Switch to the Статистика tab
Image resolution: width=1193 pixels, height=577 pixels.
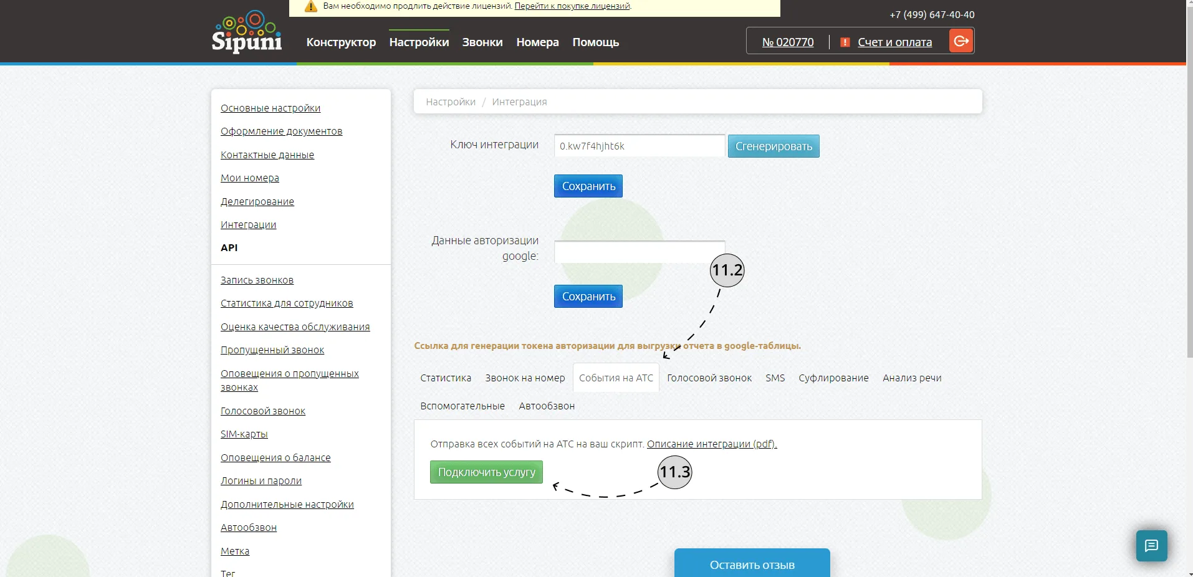(x=446, y=378)
